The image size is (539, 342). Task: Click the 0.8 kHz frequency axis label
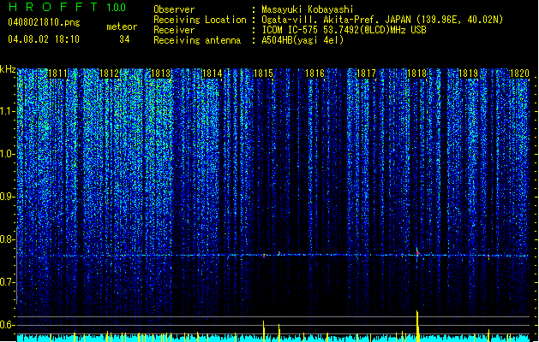click(x=7, y=239)
